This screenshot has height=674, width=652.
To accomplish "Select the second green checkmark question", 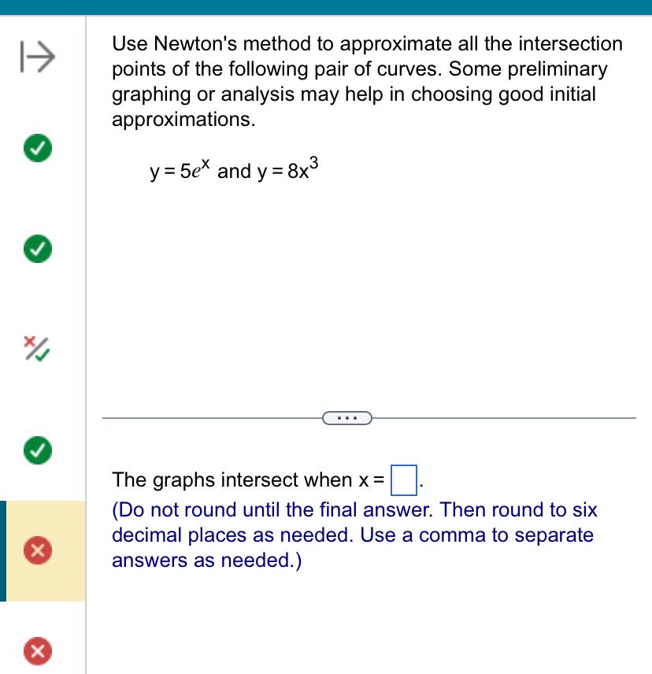I will [36, 249].
